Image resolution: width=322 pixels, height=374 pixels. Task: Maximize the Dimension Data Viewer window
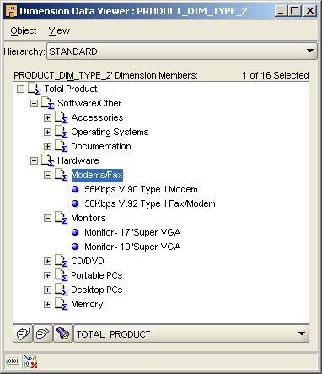[295, 11]
